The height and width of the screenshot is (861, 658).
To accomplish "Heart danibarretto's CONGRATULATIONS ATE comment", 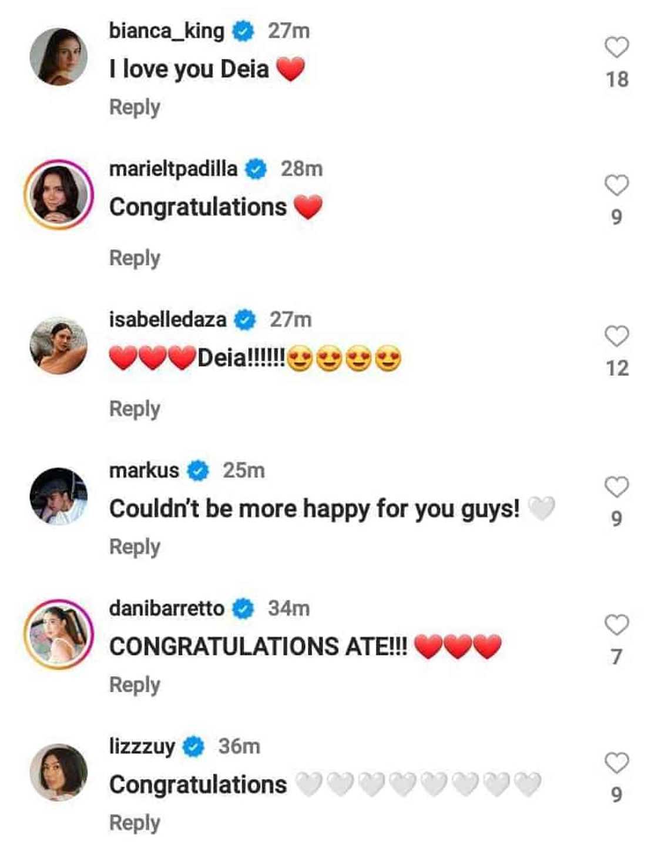I will tap(616, 625).
